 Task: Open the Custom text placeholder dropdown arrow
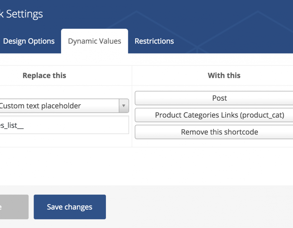point(124,106)
